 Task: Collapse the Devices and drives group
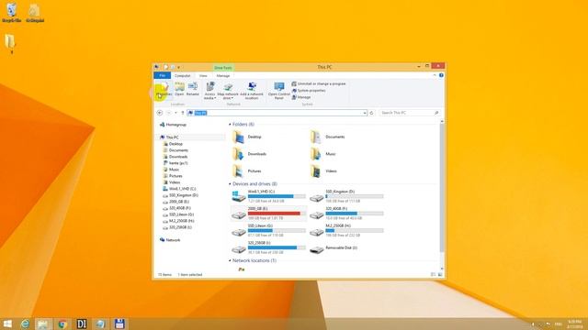click(x=230, y=184)
